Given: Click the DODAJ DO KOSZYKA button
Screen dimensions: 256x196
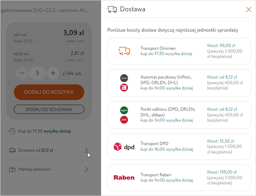Looking at the screenshot, I should [49, 92].
